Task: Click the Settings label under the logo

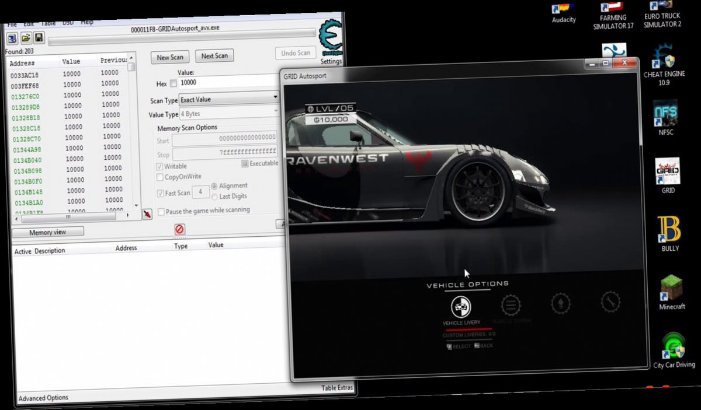Action: 331,61
